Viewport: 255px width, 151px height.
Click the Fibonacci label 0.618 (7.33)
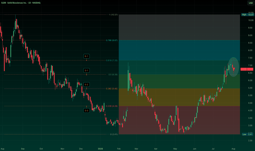pos(112,60)
